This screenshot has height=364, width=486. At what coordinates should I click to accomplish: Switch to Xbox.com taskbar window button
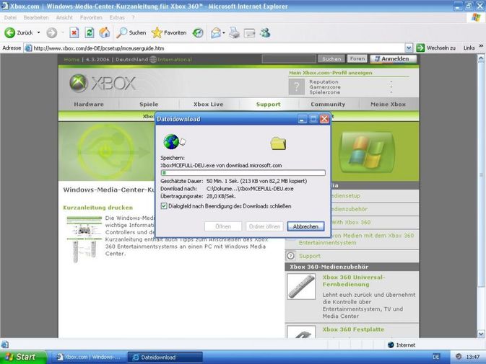point(87,358)
